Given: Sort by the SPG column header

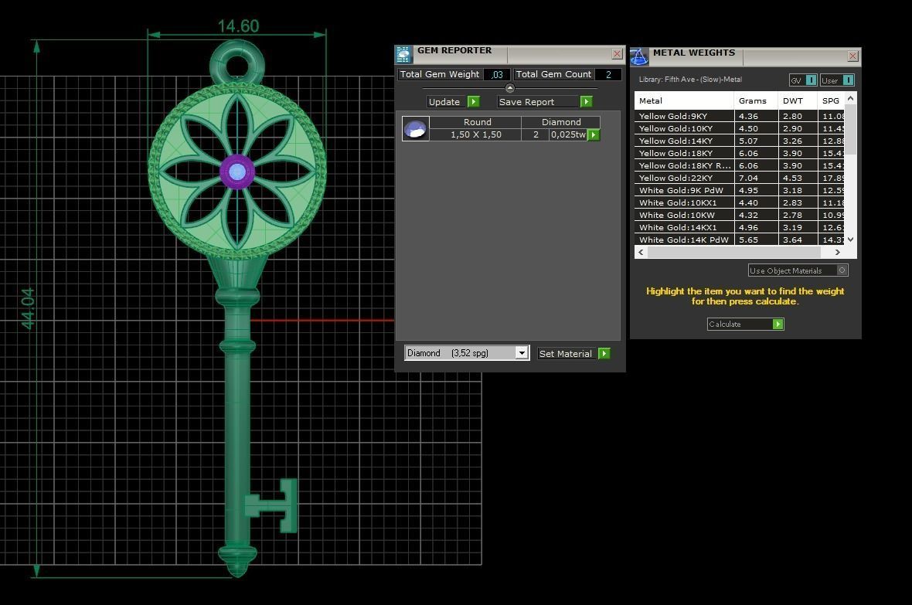Looking at the screenshot, I should 831,100.
